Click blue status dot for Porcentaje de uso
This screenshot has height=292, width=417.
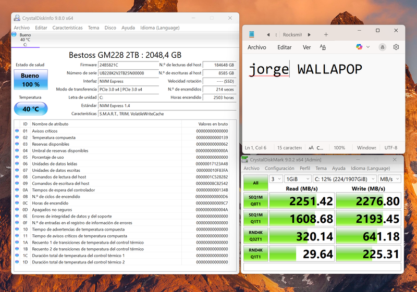[x=17, y=157]
